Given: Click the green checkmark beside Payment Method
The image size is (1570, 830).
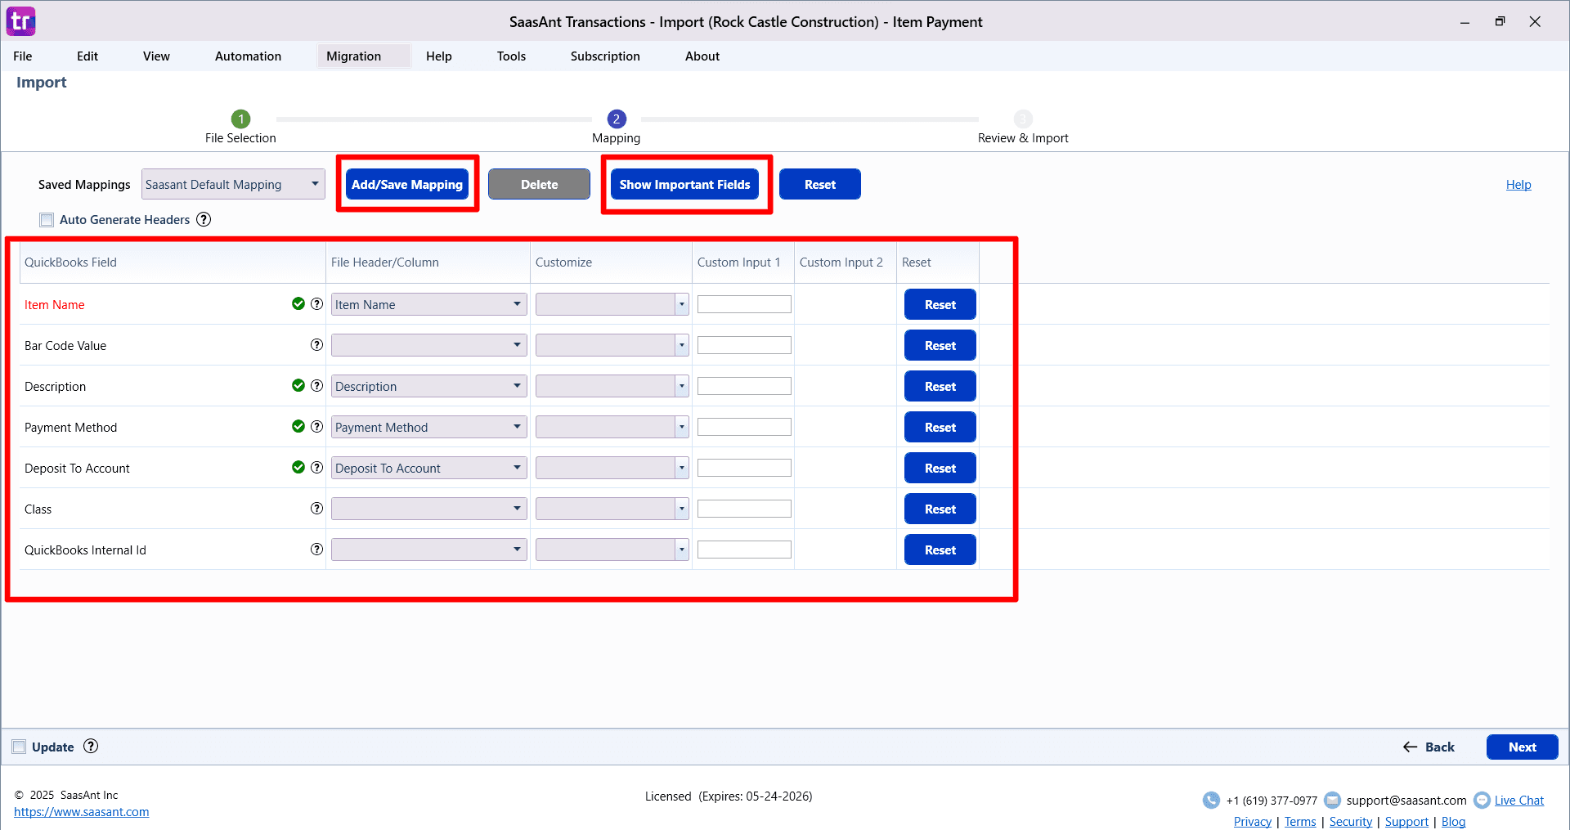Looking at the screenshot, I should pos(298,426).
